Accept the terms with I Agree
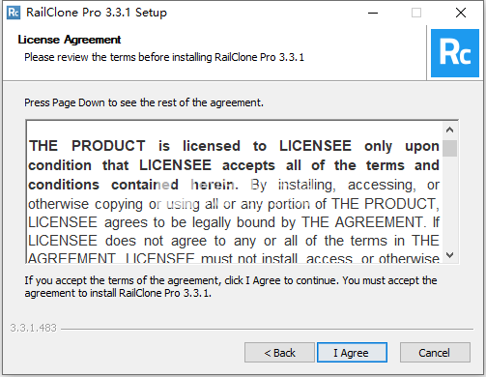The image size is (486, 377). coord(352,353)
